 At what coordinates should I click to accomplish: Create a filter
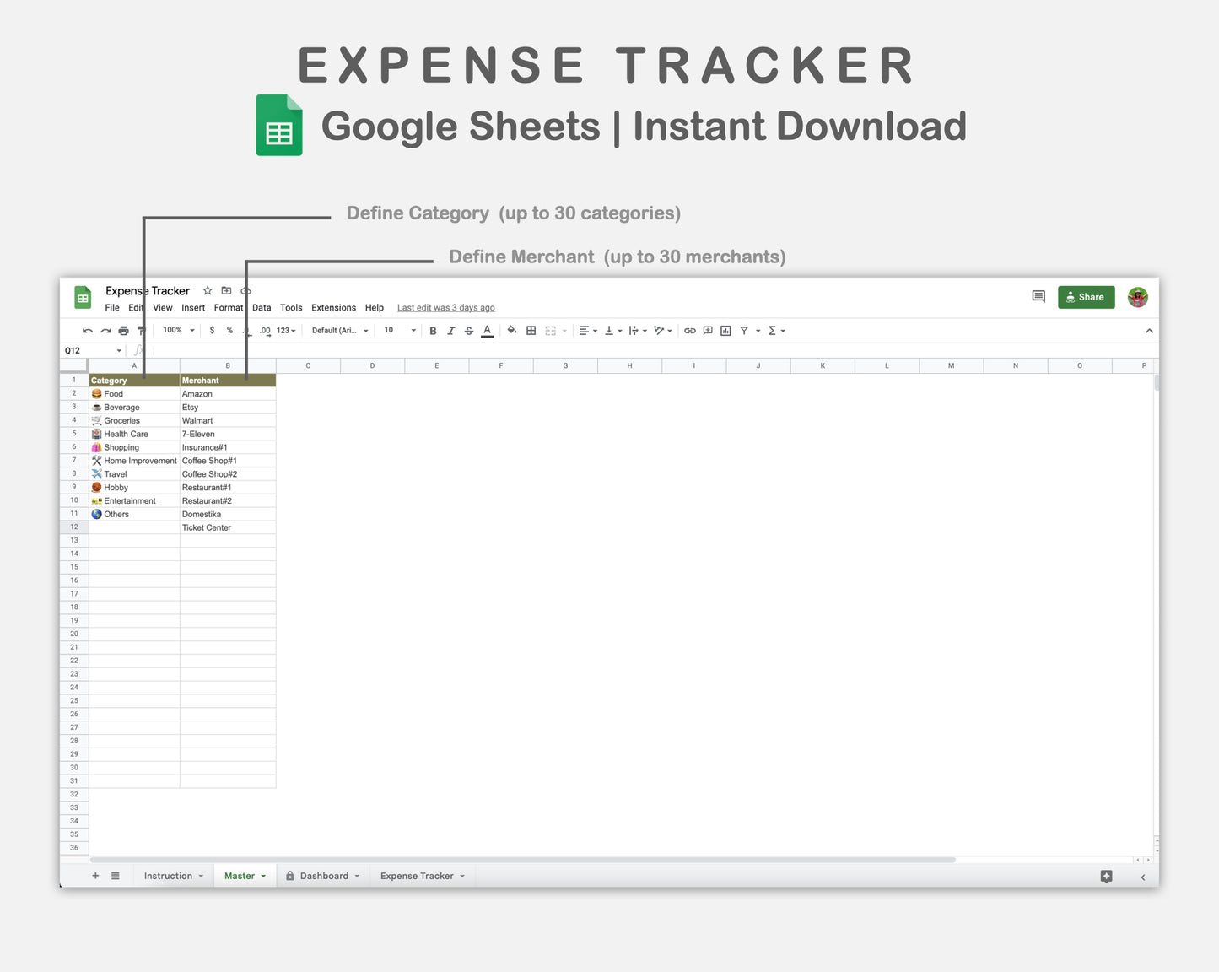click(x=744, y=330)
